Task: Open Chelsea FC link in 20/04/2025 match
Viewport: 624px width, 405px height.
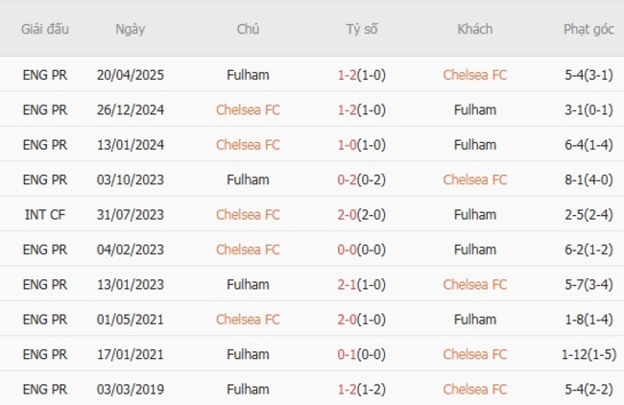Action: click(475, 75)
